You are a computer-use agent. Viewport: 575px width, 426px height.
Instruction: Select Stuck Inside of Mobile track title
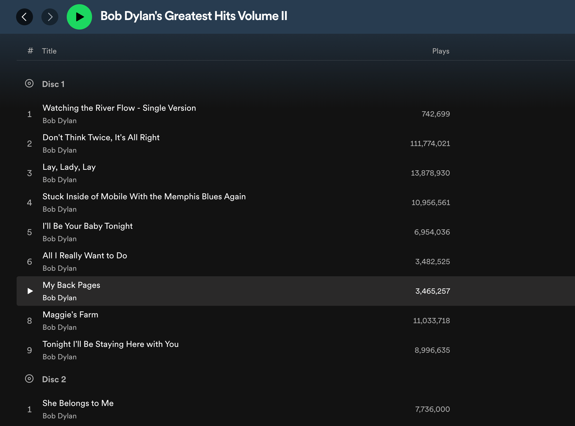click(x=144, y=197)
